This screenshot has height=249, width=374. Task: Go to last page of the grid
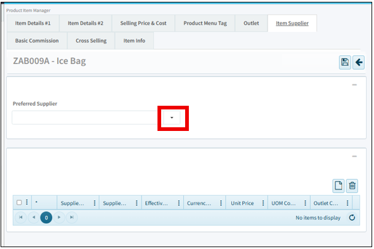point(72,218)
